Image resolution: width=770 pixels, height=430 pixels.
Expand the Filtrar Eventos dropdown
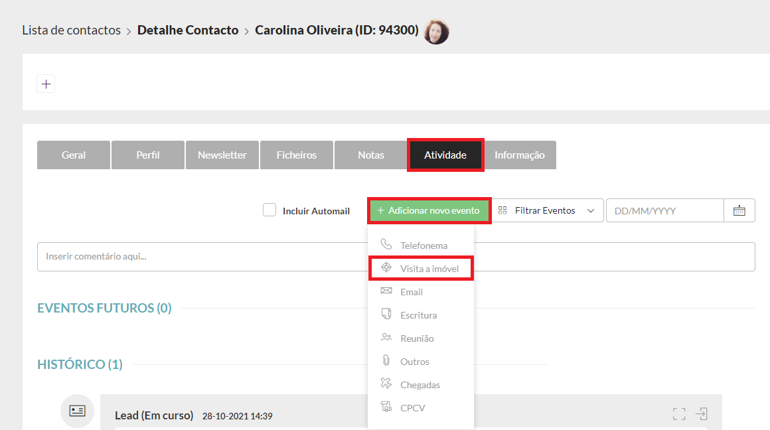click(547, 210)
